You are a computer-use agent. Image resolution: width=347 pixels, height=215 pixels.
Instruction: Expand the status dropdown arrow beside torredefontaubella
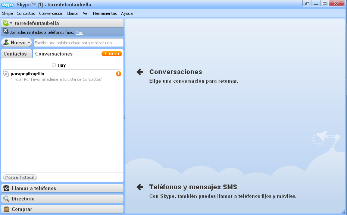11,23
